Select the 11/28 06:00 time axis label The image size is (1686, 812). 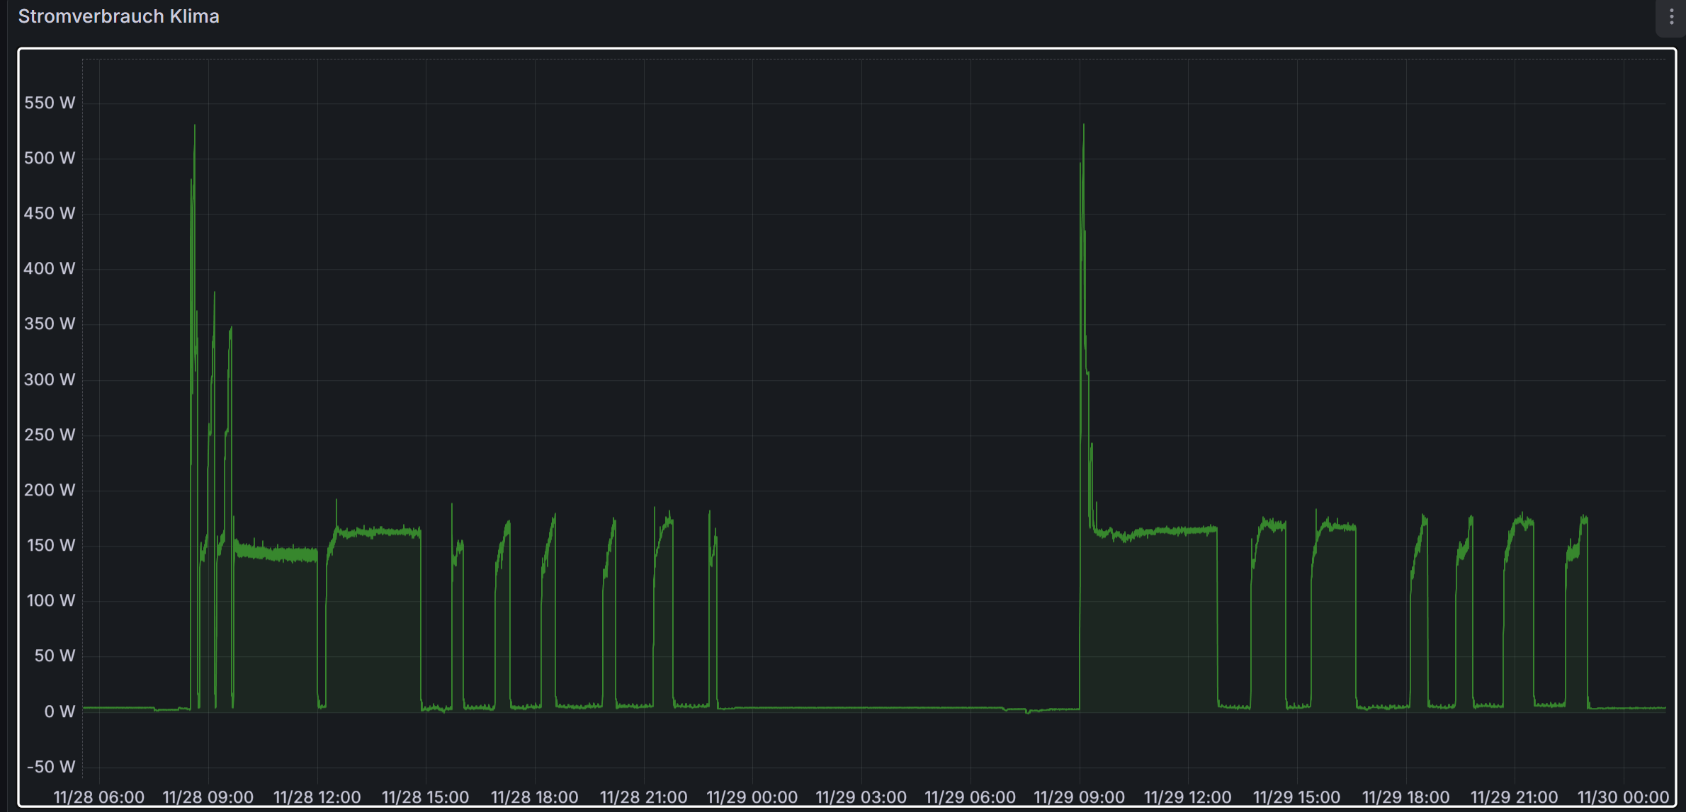pos(99,797)
